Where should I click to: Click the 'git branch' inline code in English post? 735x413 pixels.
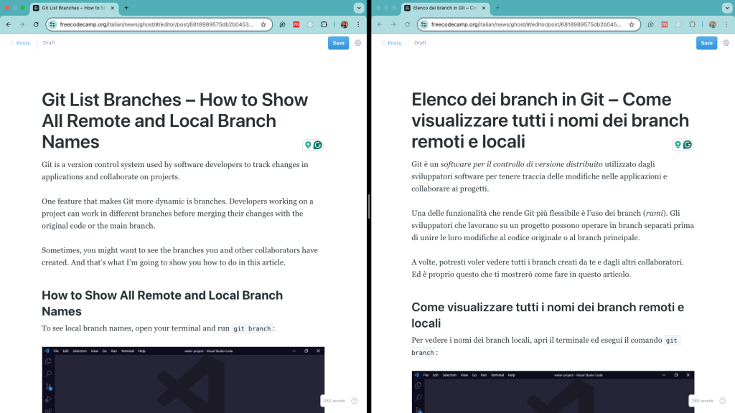coord(252,328)
